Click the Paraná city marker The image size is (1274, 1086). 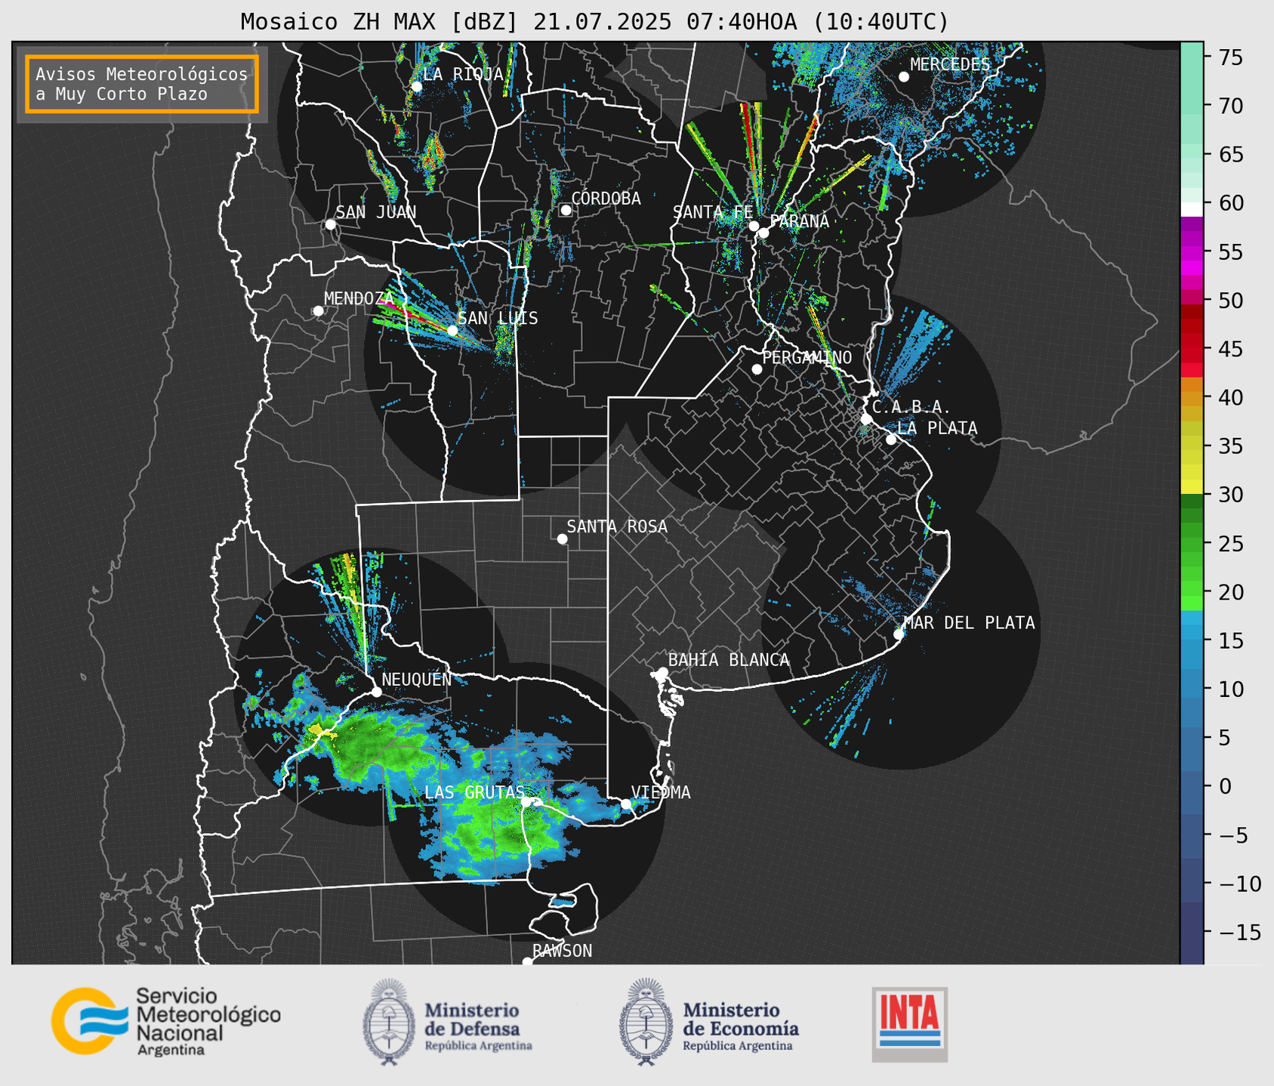[763, 233]
